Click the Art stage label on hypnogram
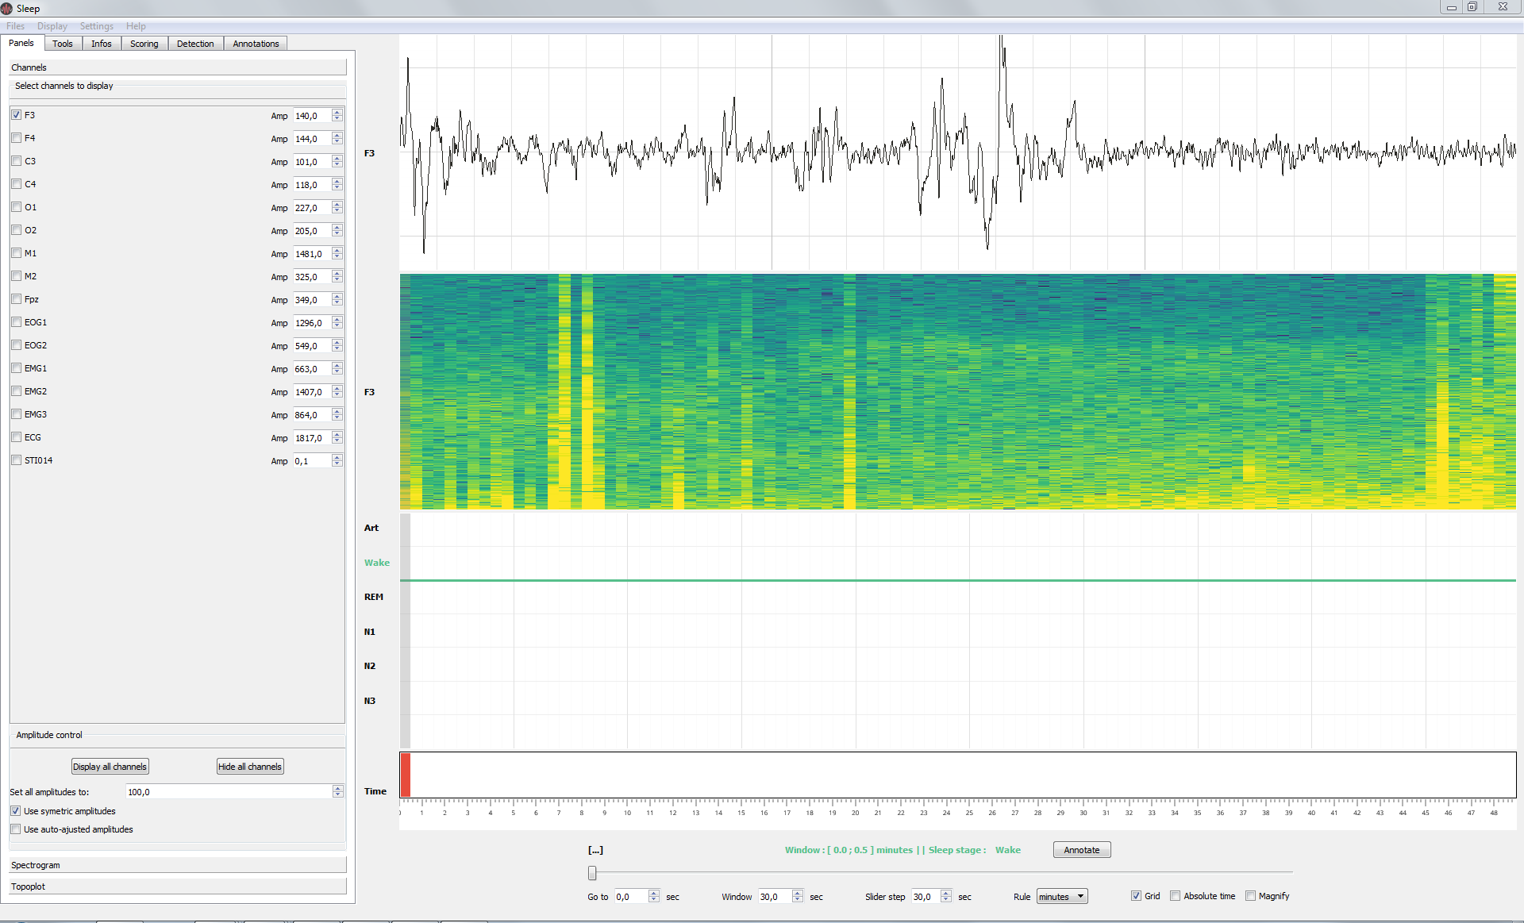Viewport: 1524px width, 923px height. pyautogui.click(x=371, y=528)
